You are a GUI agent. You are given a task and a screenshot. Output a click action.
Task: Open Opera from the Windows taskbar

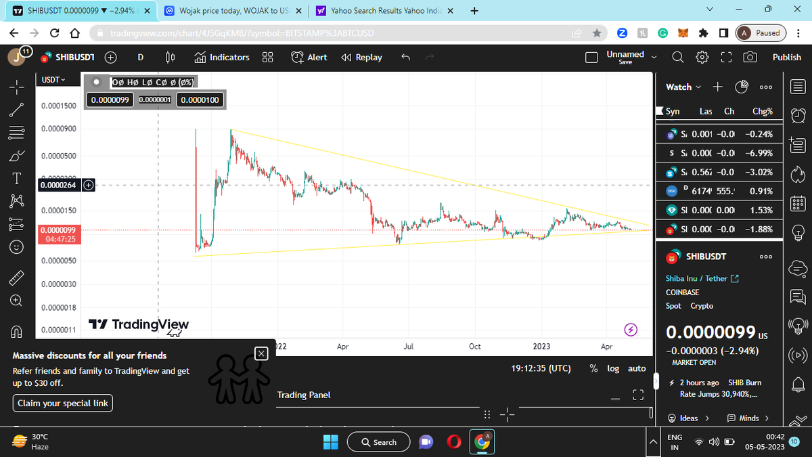pos(454,442)
